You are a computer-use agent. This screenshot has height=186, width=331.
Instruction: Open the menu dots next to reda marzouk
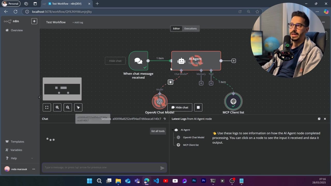pos(34,169)
